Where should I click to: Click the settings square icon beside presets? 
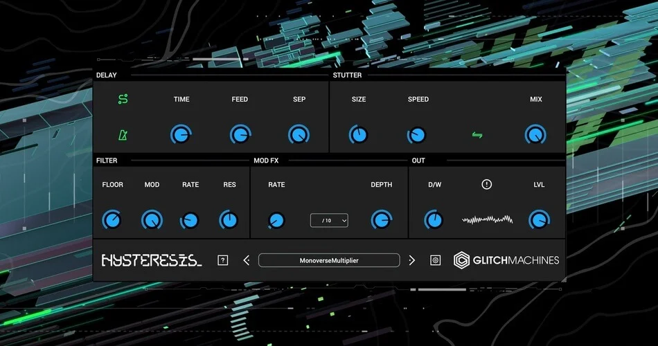435,260
